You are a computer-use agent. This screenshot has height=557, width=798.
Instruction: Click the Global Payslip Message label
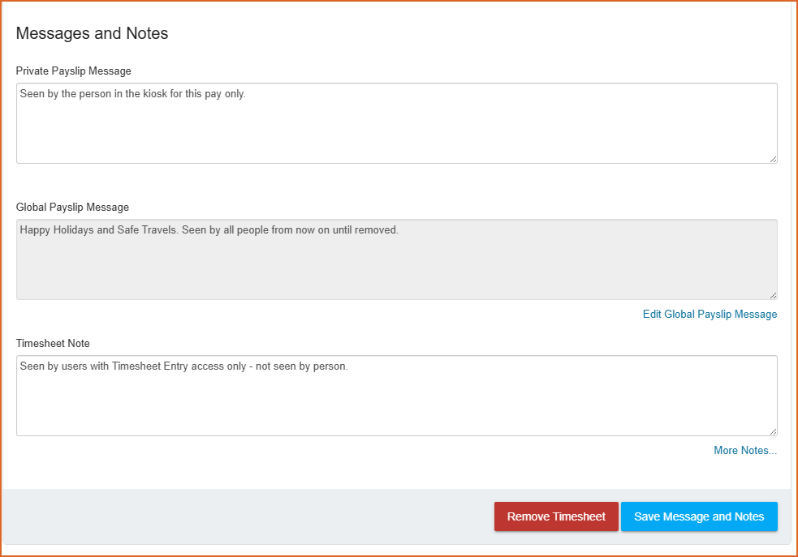pyautogui.click(x=72, y=208)
